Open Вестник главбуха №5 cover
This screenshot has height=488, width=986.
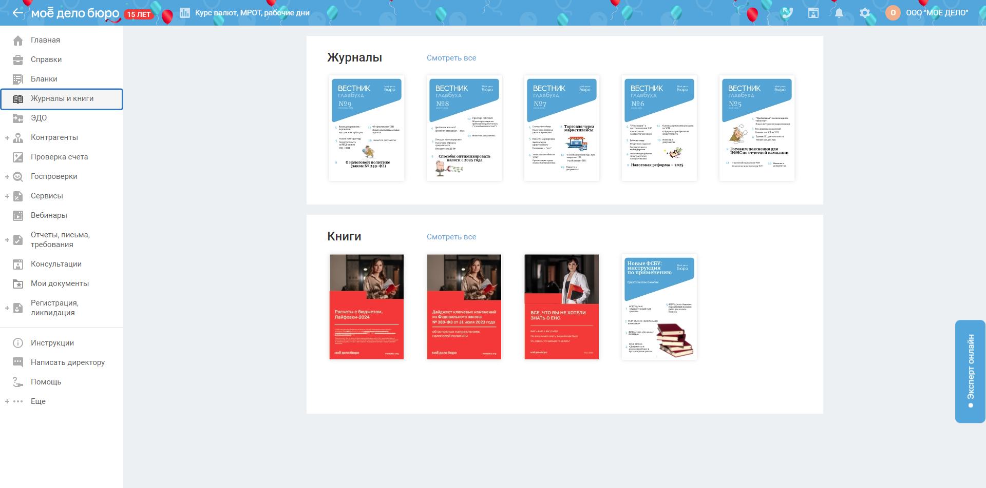(x=757, y=128)
